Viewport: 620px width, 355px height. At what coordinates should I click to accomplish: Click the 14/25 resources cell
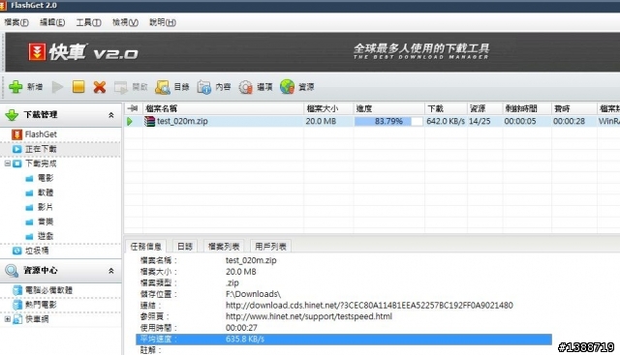pyautogui.click(x=480, y=121)
